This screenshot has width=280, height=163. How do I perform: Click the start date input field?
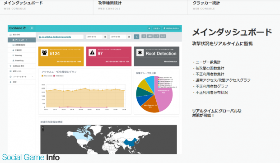tap(94, 37)
